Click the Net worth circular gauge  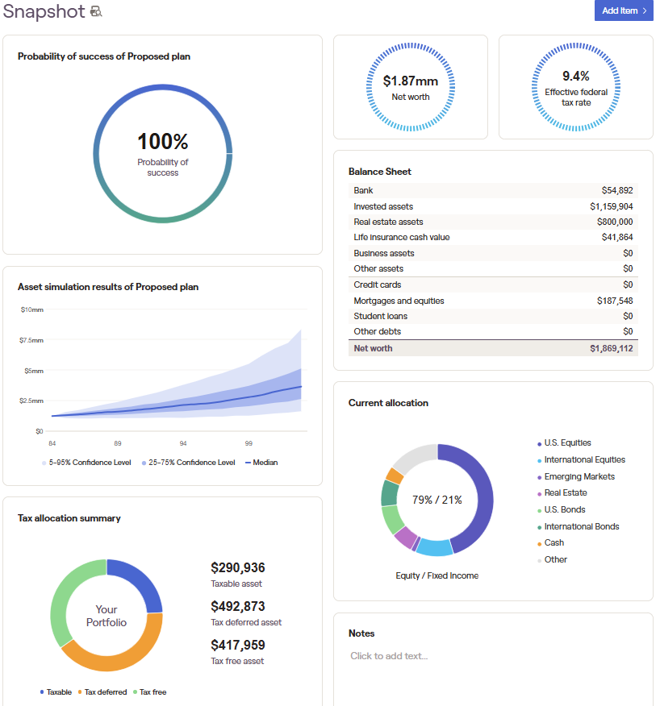pyautogui.click(x=410, y=86)
